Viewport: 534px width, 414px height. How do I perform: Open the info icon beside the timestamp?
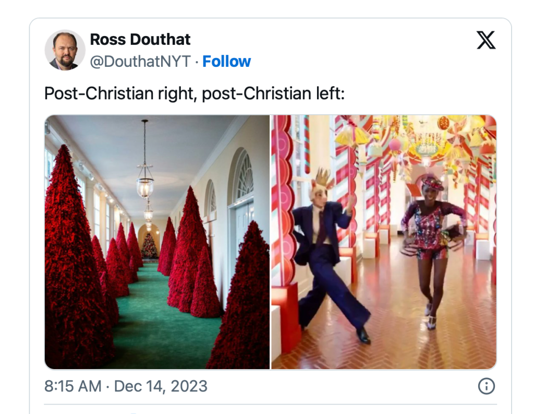(486, 386)
